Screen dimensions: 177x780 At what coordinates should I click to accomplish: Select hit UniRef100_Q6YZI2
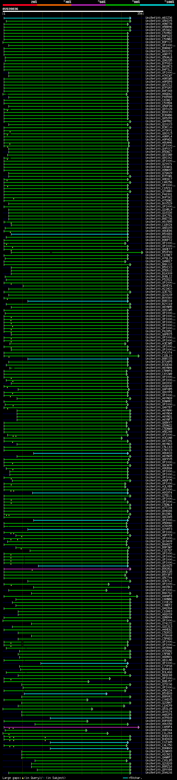(x=159, y=85)
